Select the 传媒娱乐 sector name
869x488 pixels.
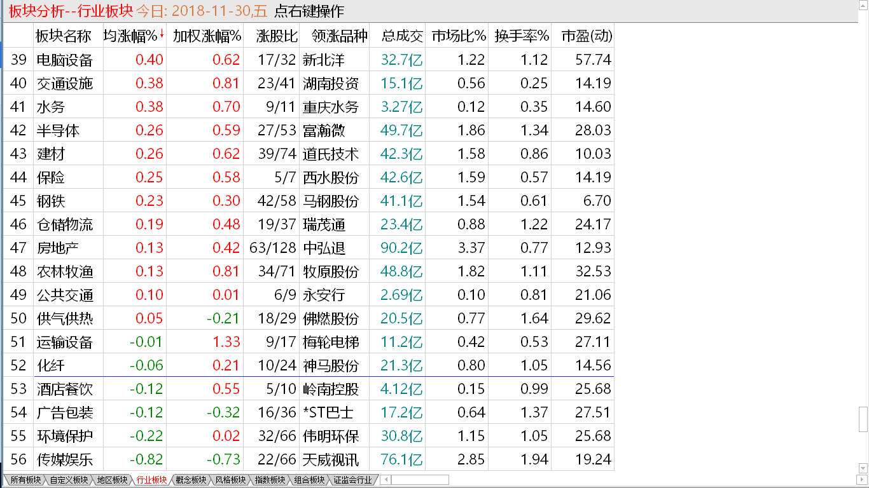pyautogui.click(x=64, y=459)
